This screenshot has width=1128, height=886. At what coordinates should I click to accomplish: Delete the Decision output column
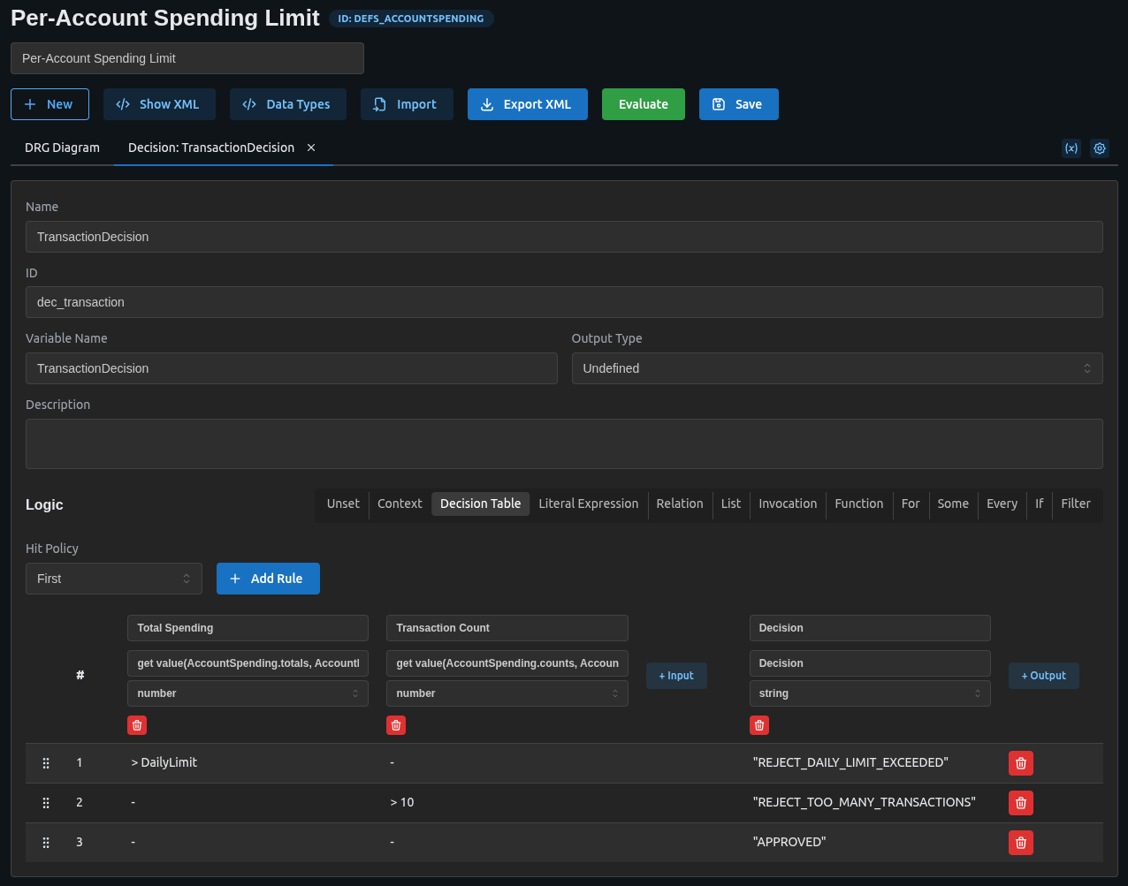(x=759, y=725)
